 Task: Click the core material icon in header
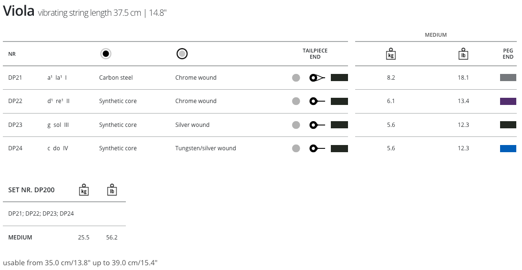pyautogui.click(x=106, y=54)
